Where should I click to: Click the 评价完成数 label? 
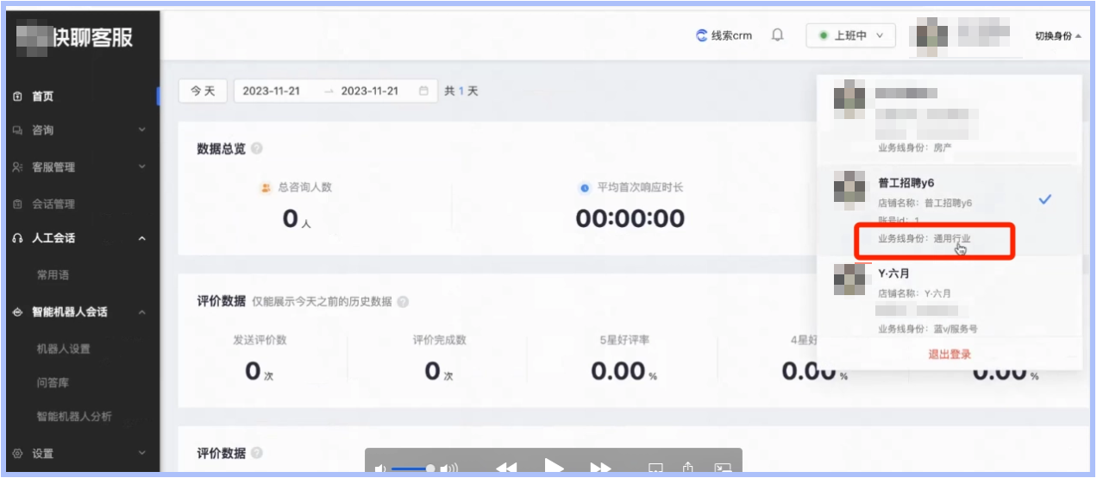coord(440,340)
